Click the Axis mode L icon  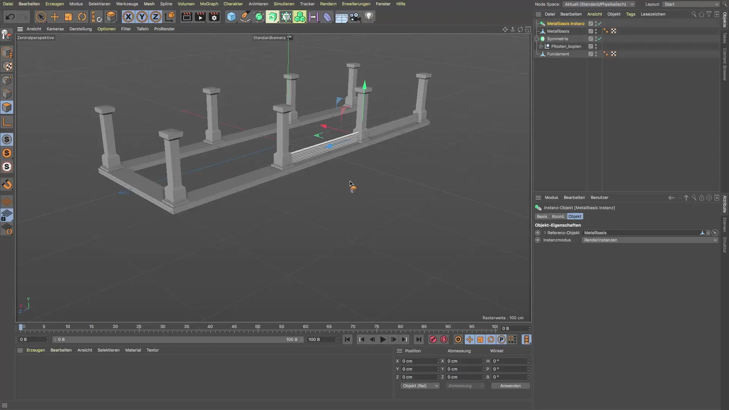(x=7, y=122)
